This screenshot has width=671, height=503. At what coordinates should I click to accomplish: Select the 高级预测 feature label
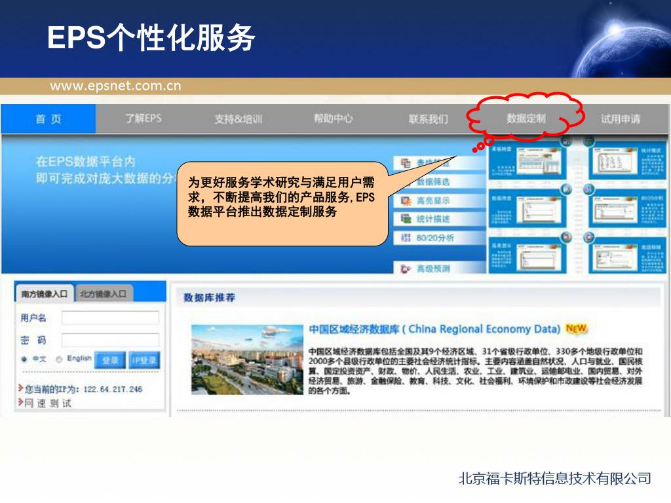(x=433, y=269)
